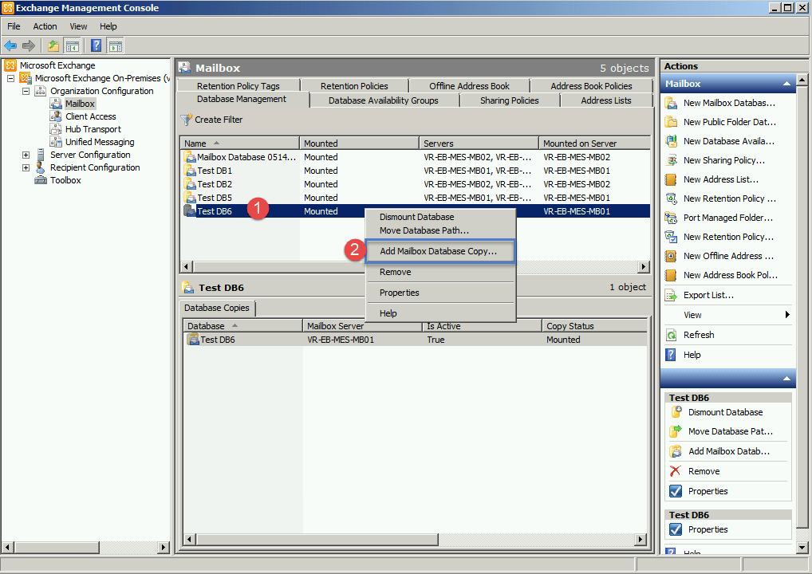
Task: Click the Actions pane scroll down arrow
Action: [802, 548]
